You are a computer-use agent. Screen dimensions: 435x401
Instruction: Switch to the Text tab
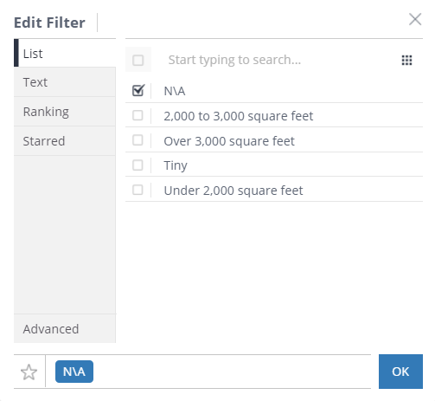point(65,82)
